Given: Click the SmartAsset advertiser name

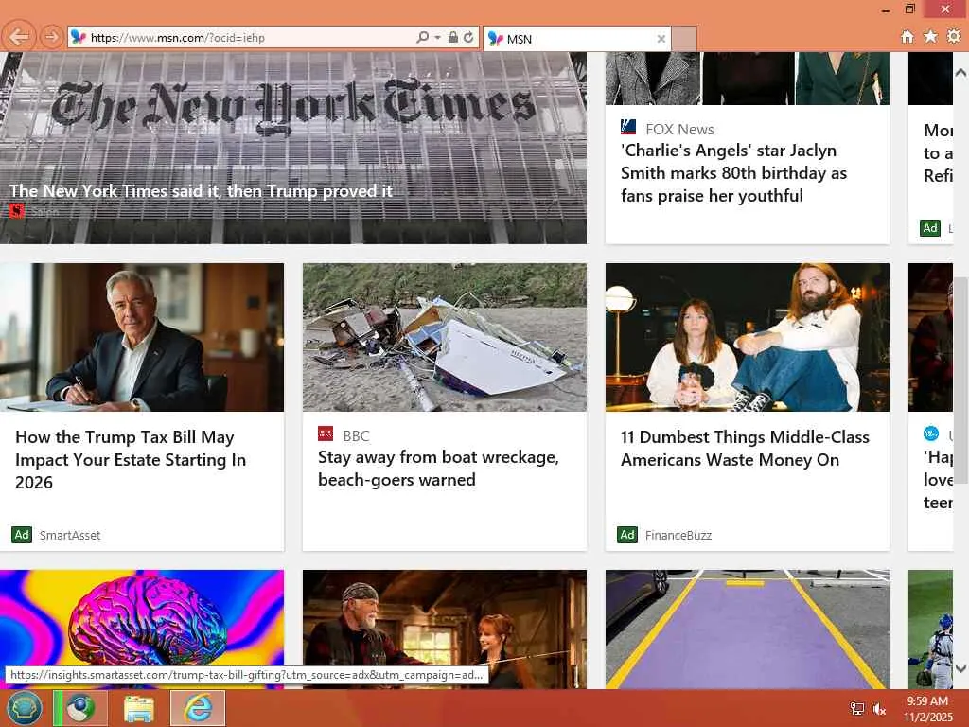Looking at the screenshot, I should coord(70,536).
